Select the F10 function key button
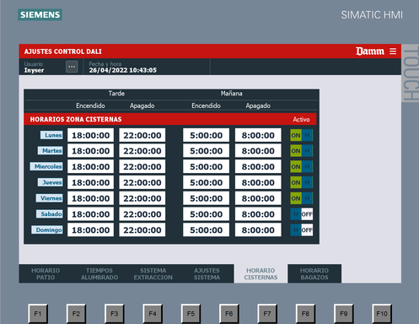The width and height of the screenshot is (419, 324). [x=382, y=313]
